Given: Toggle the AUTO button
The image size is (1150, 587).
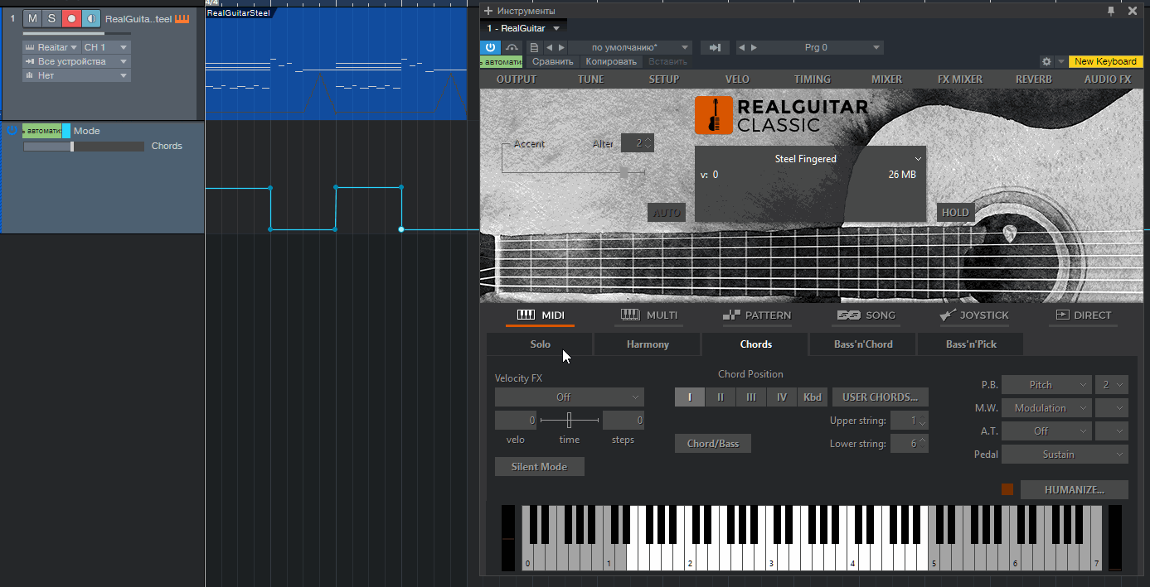Looking at the screenshot, I should (x=666, y=213).
